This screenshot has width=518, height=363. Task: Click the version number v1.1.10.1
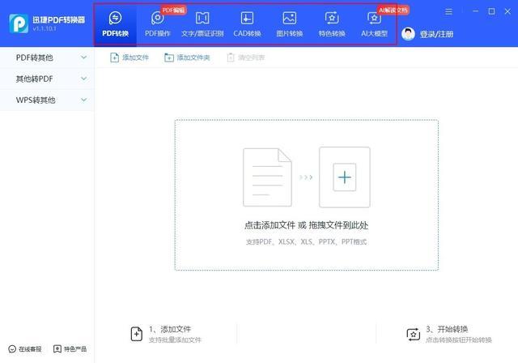tap(45, 28)
